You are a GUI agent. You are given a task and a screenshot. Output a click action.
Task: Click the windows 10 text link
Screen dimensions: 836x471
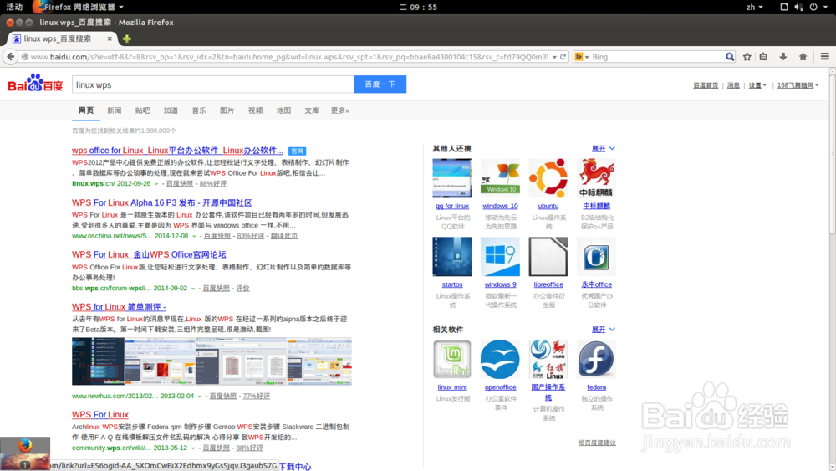pos(500,206)
